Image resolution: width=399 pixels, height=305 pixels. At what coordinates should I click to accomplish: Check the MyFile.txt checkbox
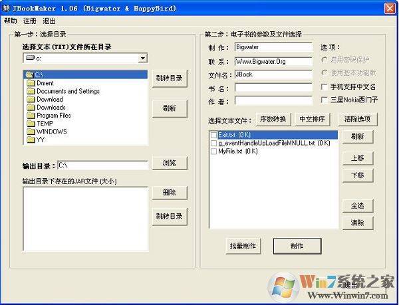coord(213,152)
